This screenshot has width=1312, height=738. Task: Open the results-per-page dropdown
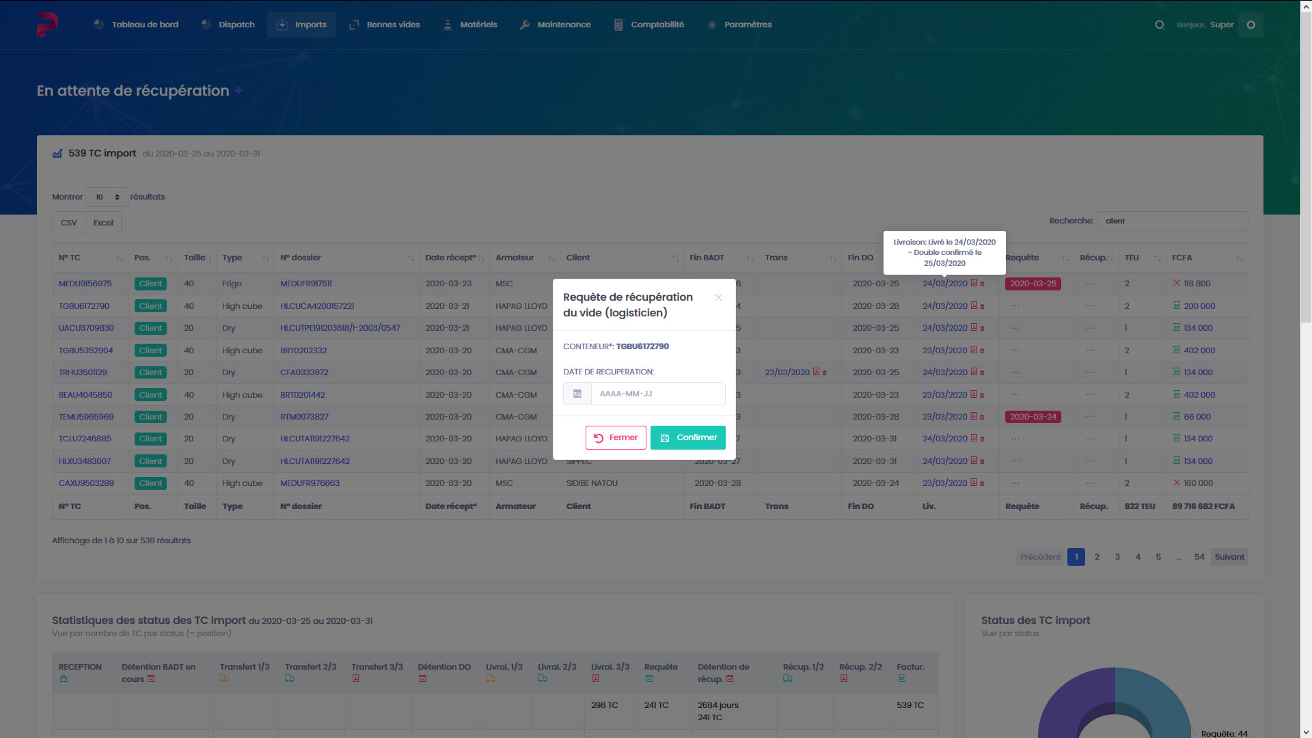pyautogui.click(x=107, y=197)
